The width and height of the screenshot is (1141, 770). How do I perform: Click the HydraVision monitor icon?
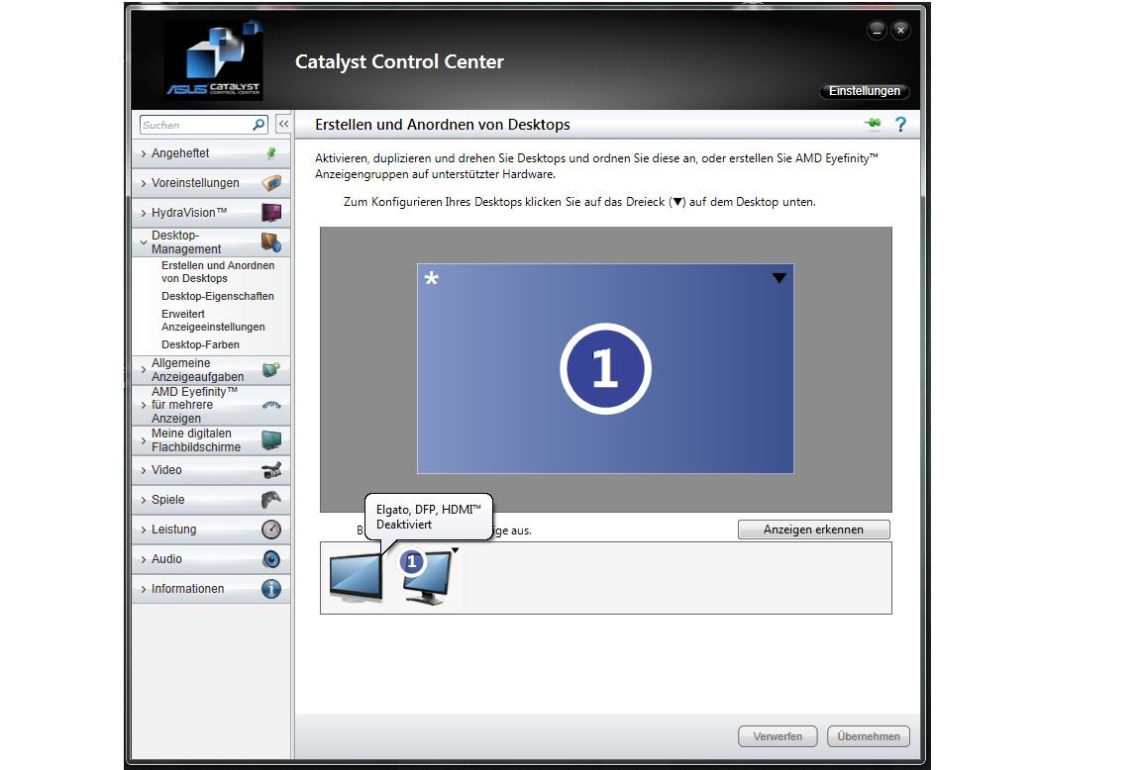coord(271,213)
